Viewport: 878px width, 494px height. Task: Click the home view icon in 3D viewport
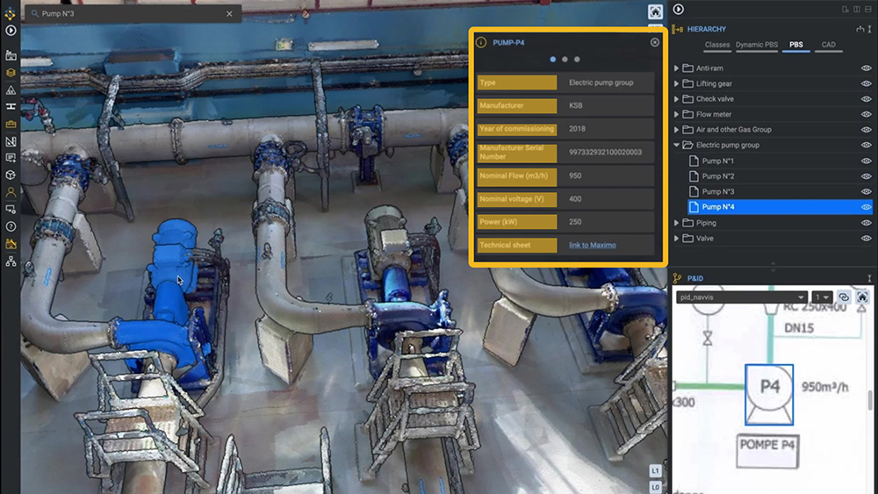[655, 11]
